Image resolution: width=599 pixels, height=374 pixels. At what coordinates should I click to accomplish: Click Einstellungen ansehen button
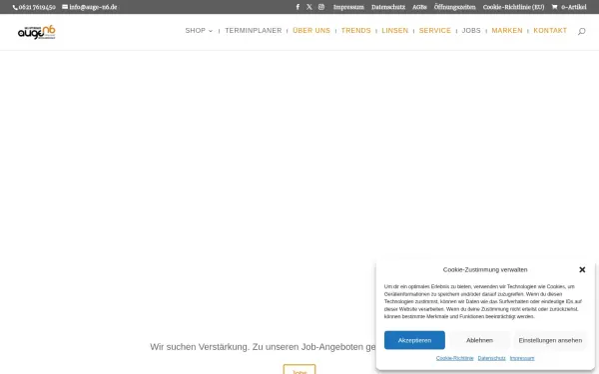[550, 340]
